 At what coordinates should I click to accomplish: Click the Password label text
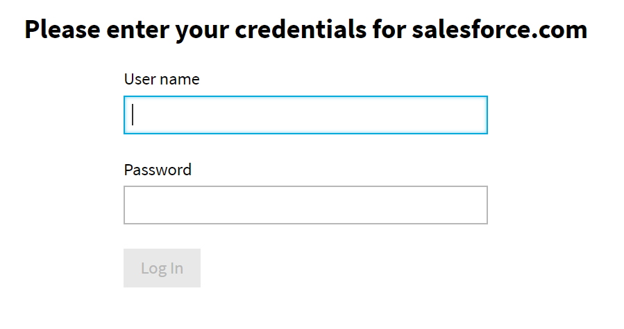[158, 170]
